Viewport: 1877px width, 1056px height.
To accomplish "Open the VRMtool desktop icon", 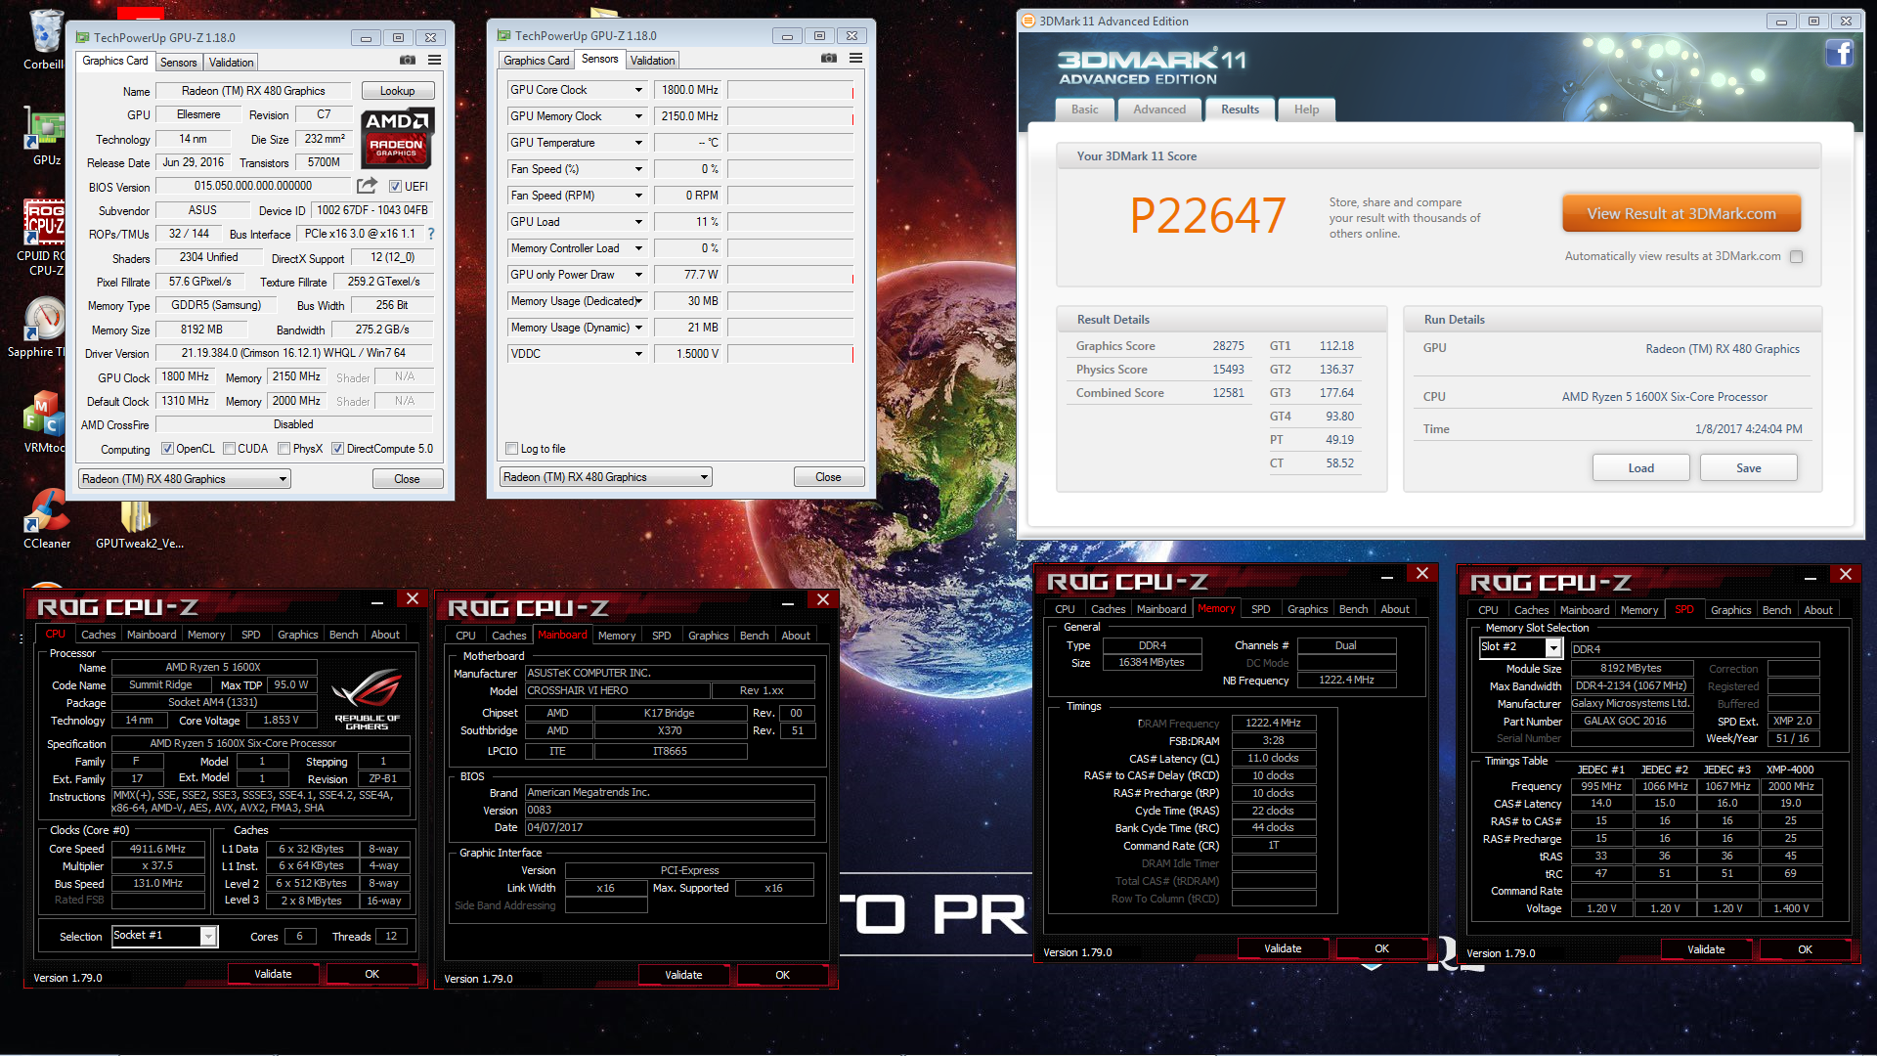I will click(45, 421).
